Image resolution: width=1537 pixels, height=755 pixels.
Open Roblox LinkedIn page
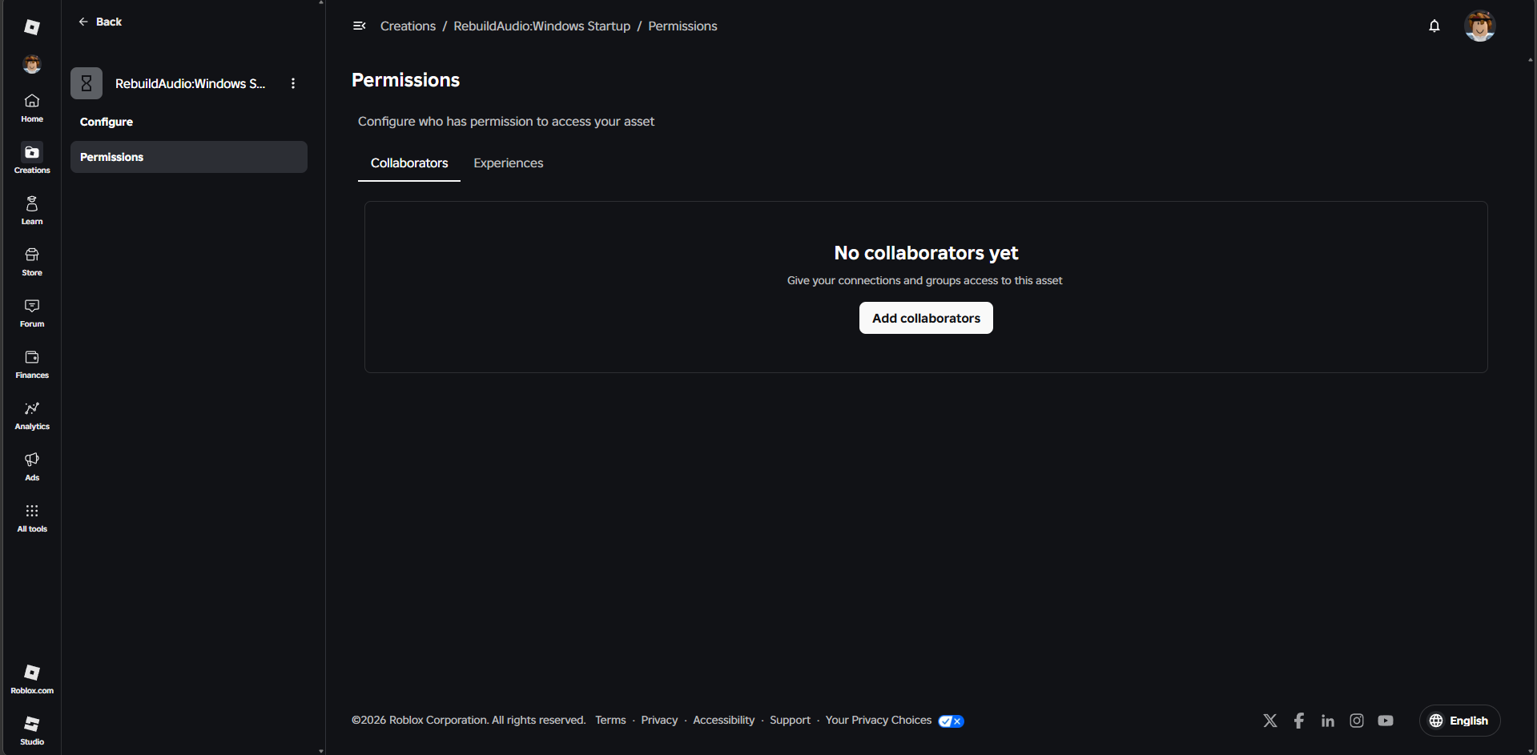click(1328, 721)
